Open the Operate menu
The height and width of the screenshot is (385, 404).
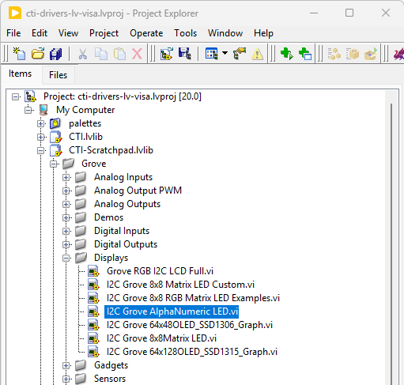coord(146,33)
